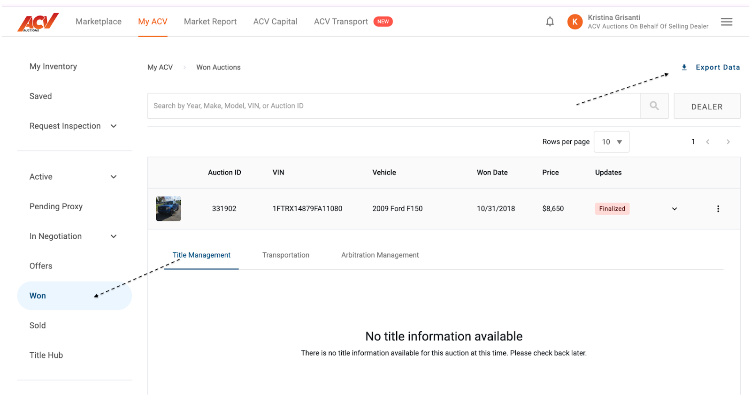Click won date 10/31/2018
751x395 pixels.
[x=496, y=209]
